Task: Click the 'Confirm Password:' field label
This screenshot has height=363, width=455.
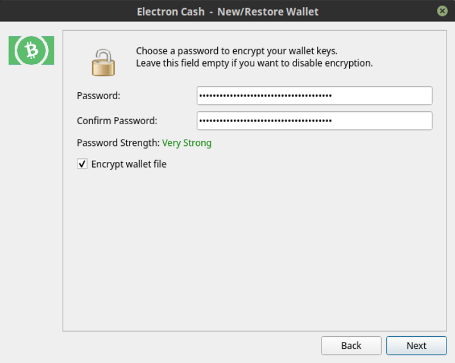Action: pos(117,121)
